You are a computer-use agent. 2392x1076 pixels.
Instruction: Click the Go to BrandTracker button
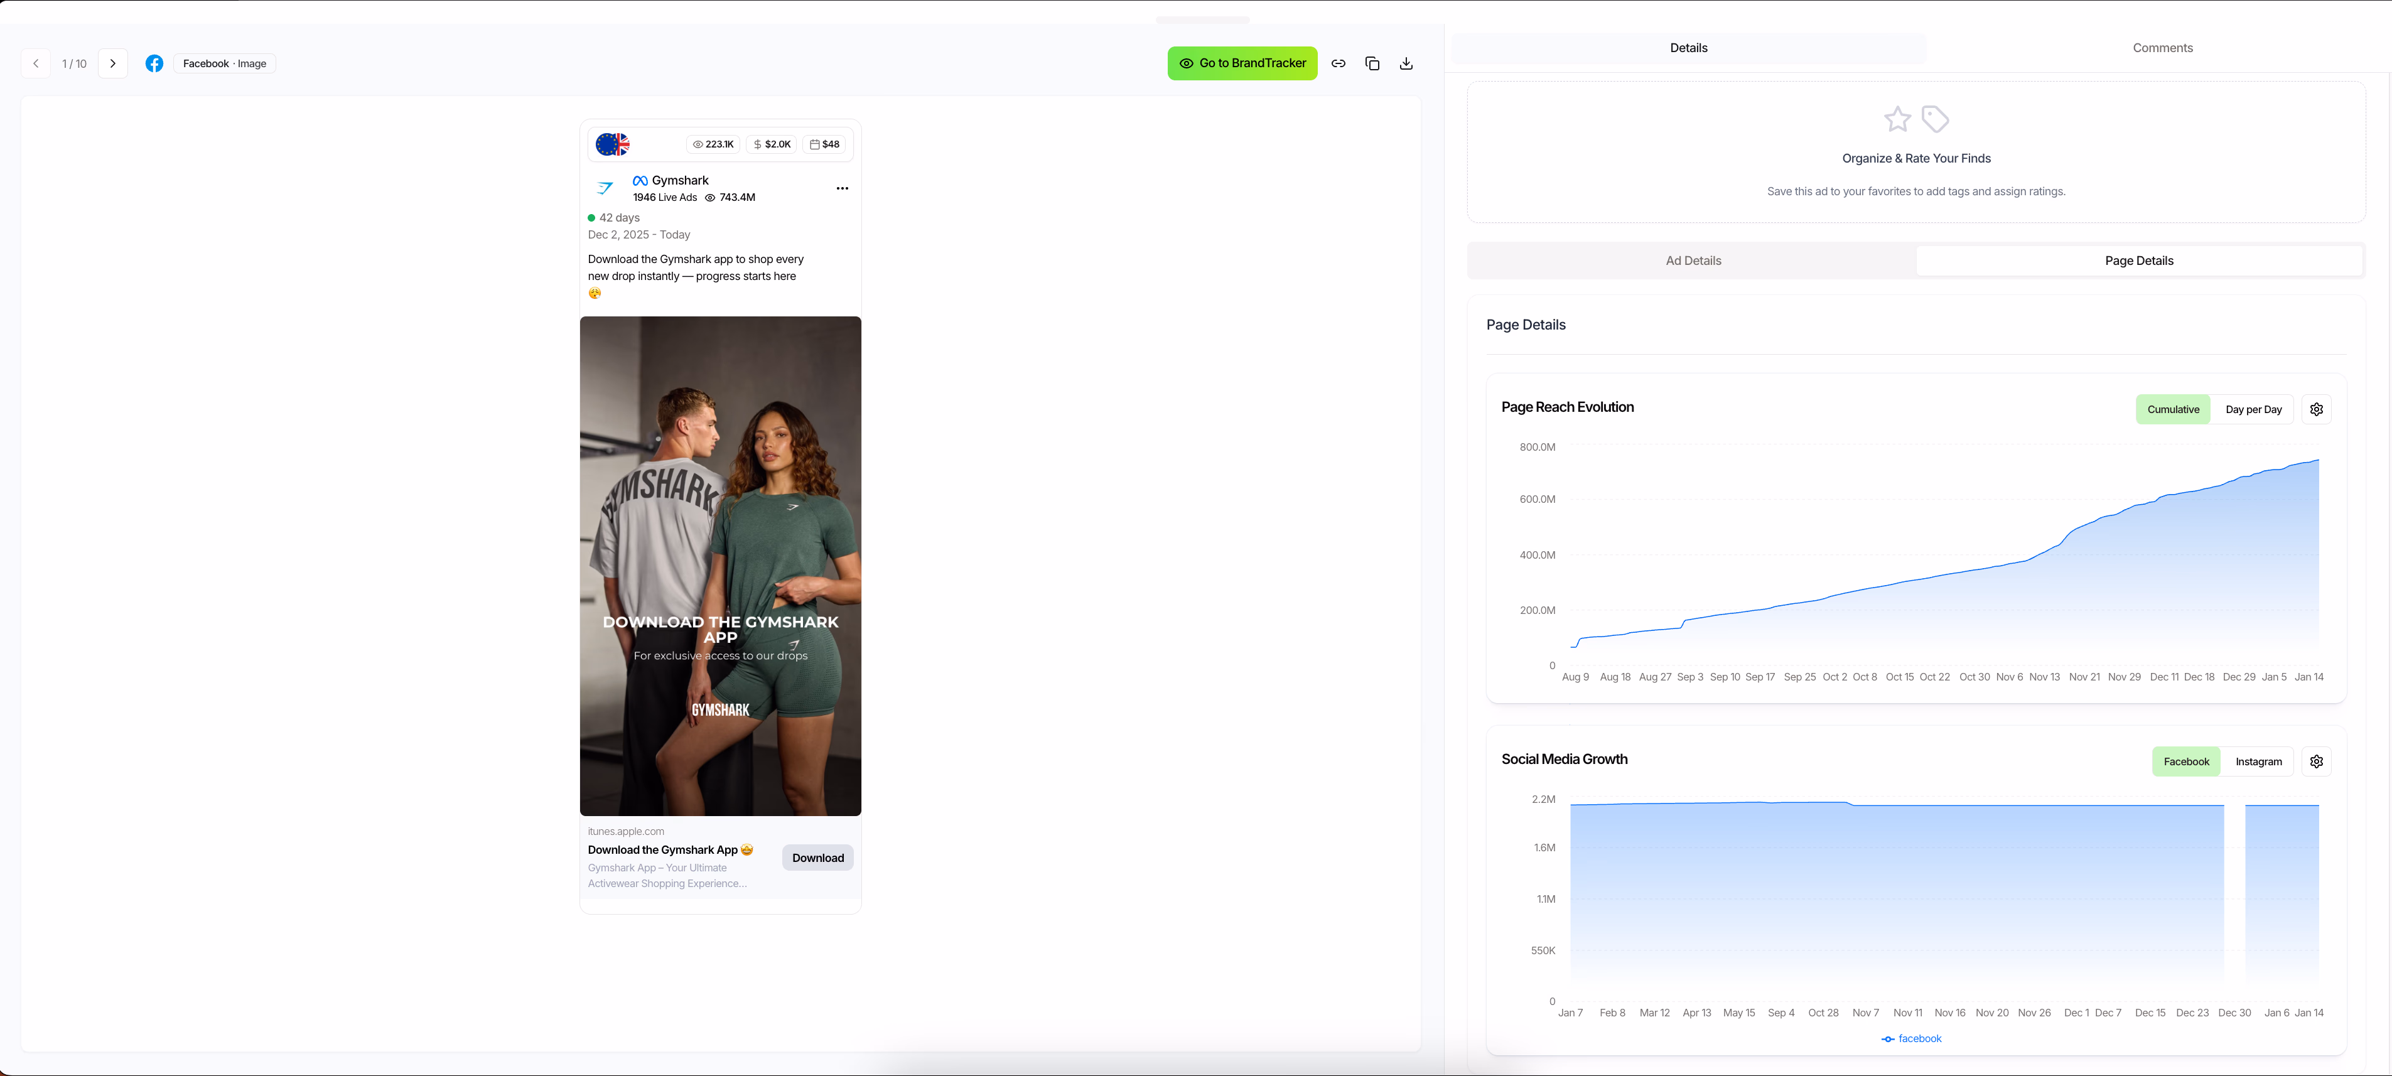tap(1242, 63)
